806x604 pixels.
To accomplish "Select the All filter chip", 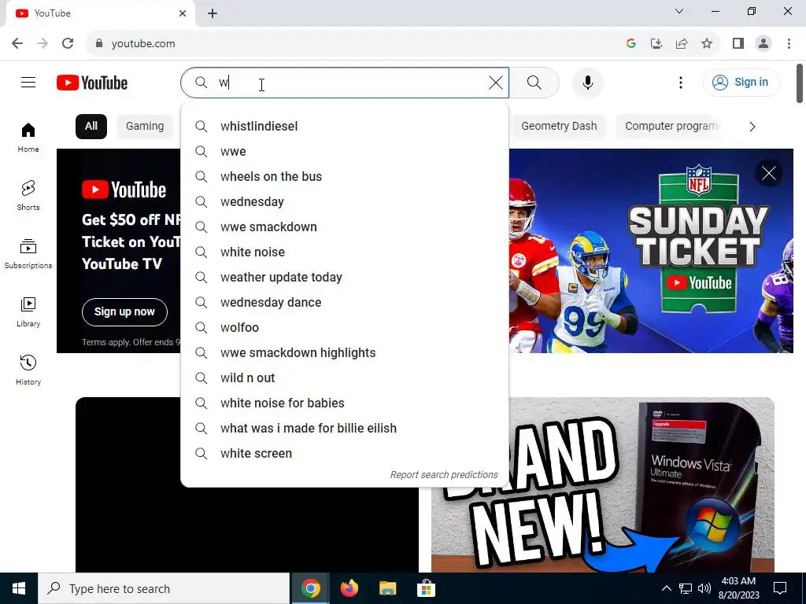I will click(91, 127).
